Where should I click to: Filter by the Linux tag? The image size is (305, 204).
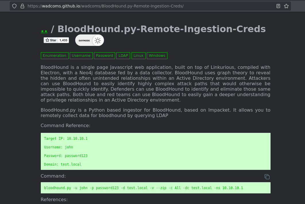(x=138, y=56)
